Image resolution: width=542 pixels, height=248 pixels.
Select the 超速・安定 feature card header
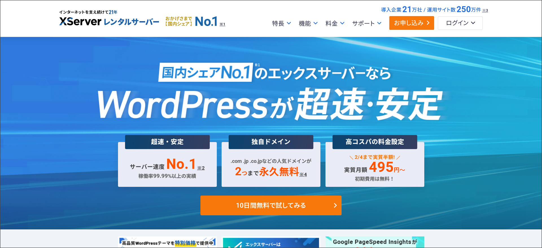click(x=167, y=142)
